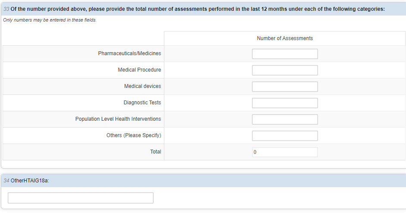
Task: Click the Pharmaceuticals/Medicines number input field
Action: pos(285,54)
